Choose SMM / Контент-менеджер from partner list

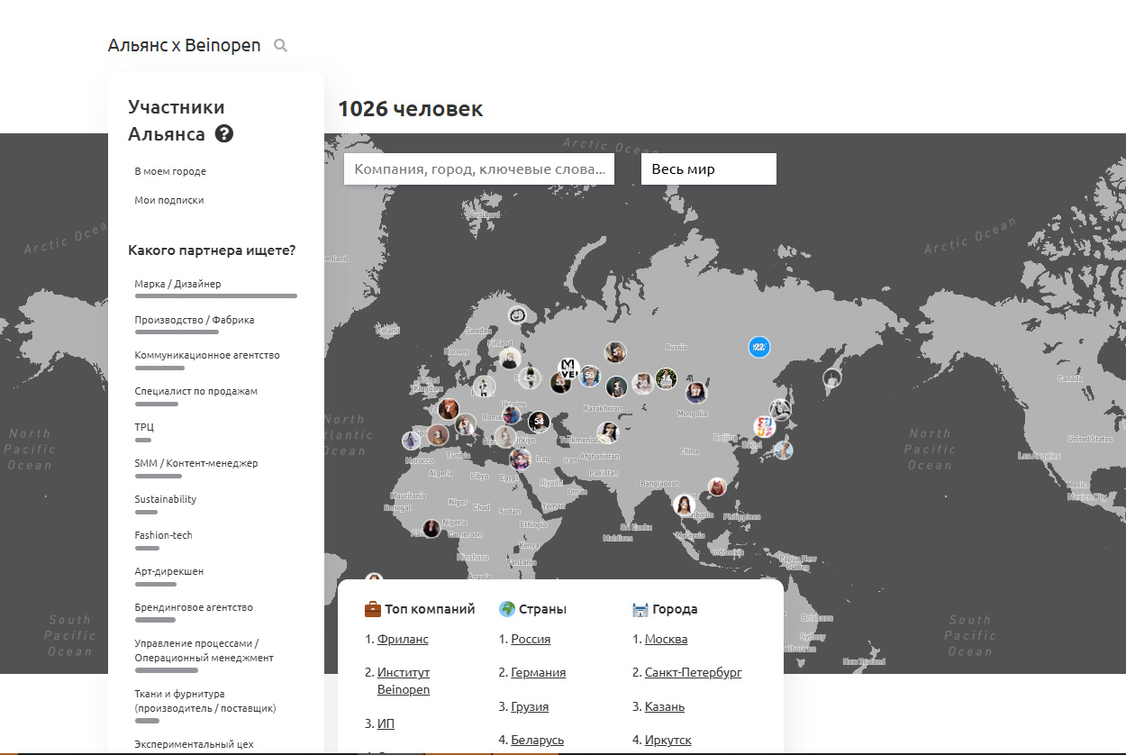click(196, 463)
